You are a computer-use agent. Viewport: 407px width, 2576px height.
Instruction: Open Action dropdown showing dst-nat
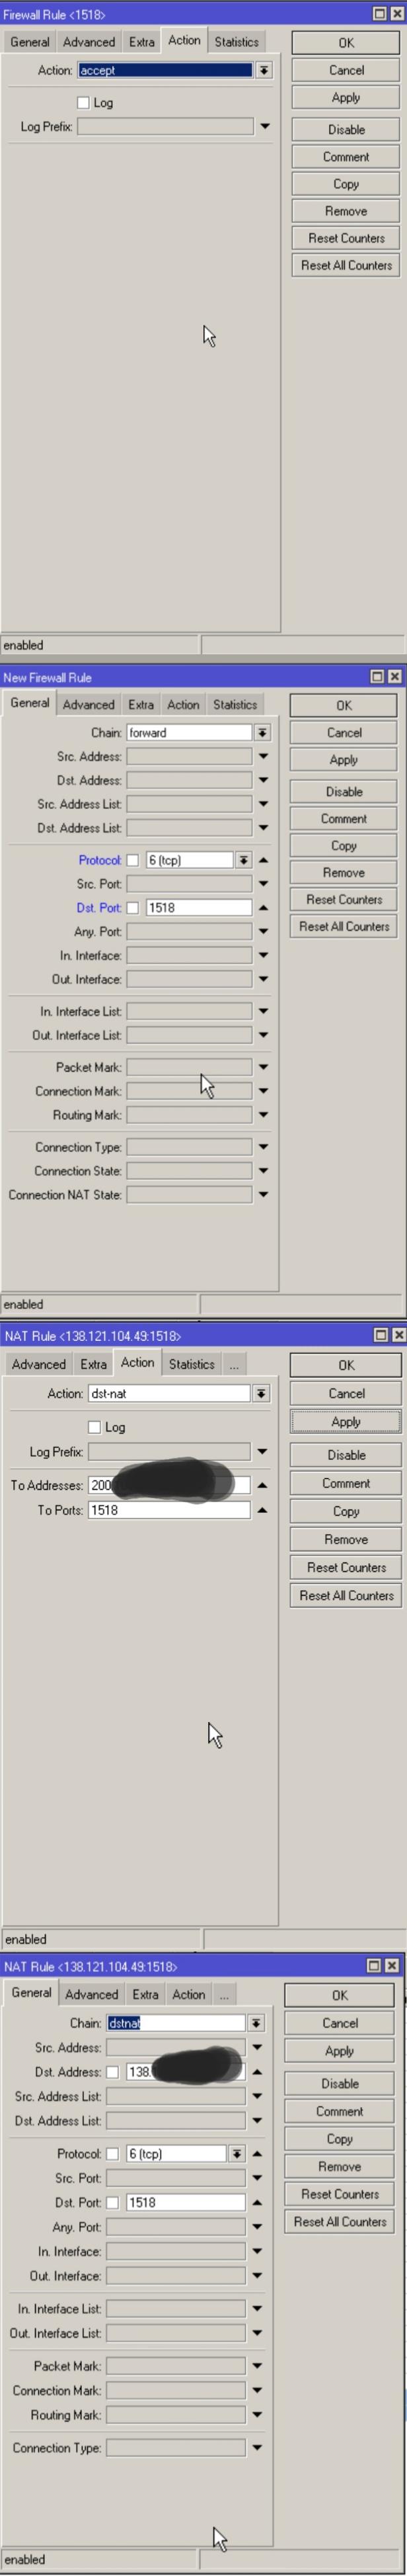click(x=260, y=1393)
